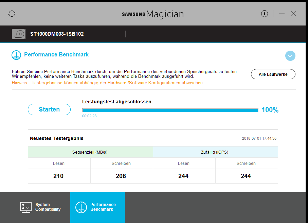Select the ST1000DM003-1SB102 drive icon
This screenshot has height=223, width=308.
(19, 34)
